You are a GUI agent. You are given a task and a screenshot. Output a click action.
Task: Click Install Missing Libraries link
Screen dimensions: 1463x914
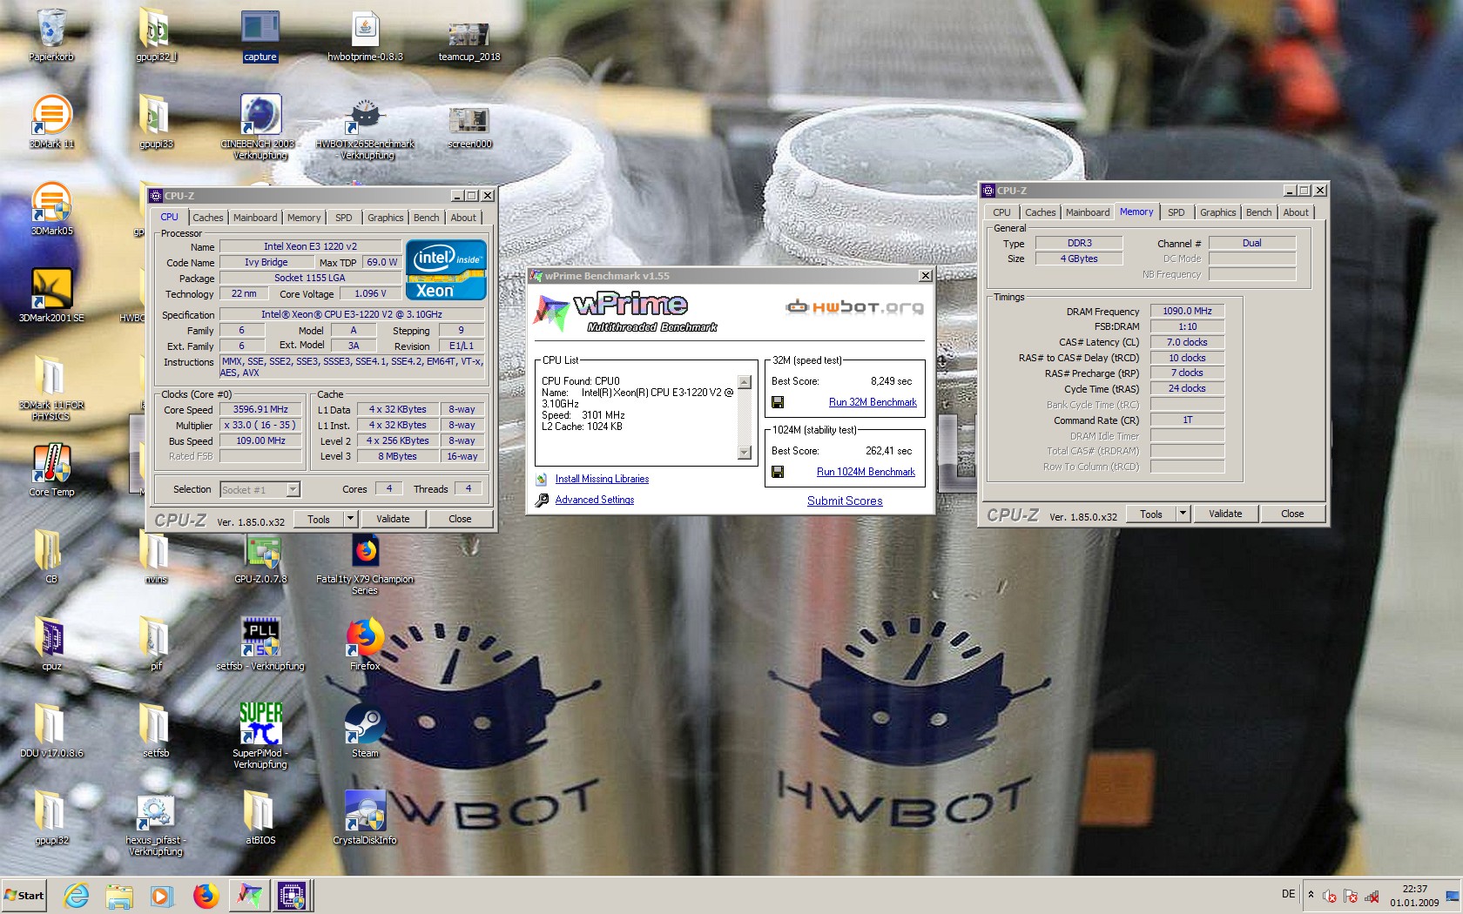602,479
